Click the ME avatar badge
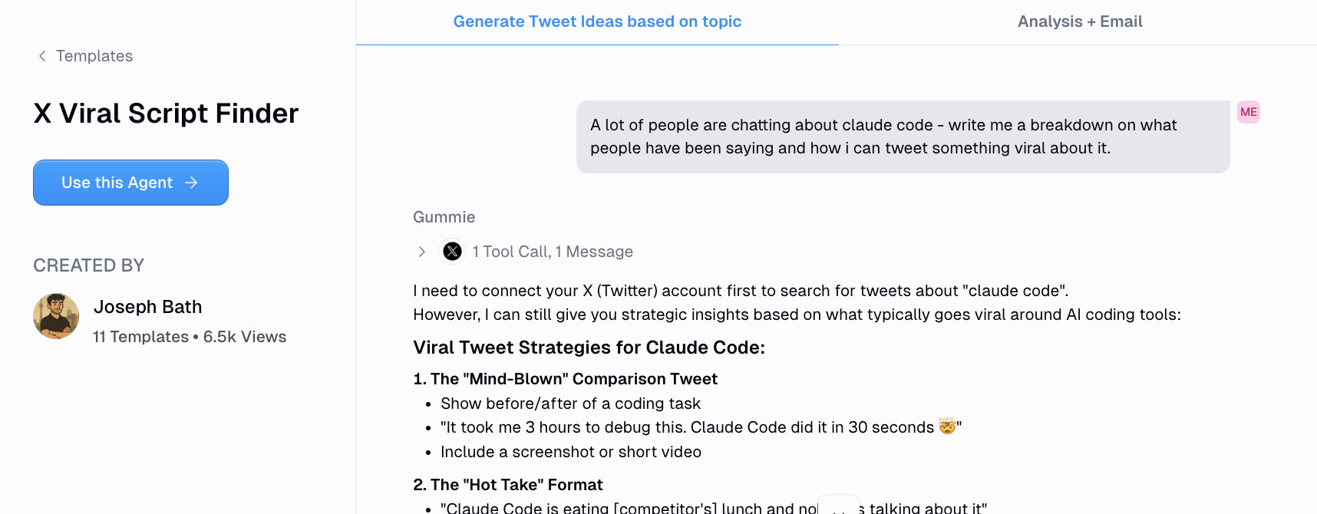This screenshot has width=1317, height=514. 1248,111
